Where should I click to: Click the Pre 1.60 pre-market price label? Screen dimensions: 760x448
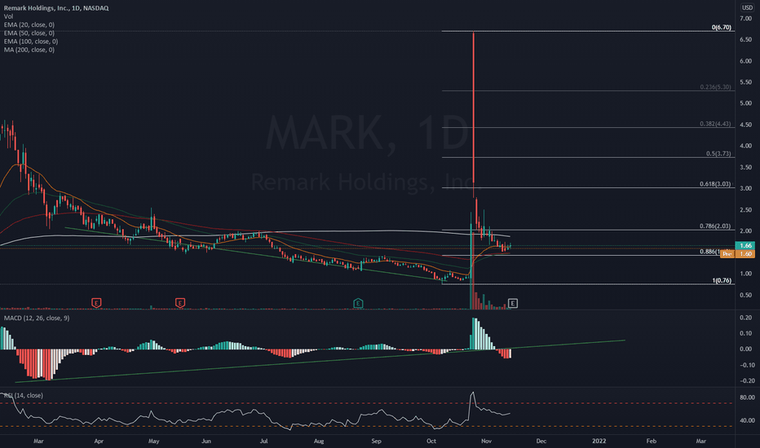(737, 254)
